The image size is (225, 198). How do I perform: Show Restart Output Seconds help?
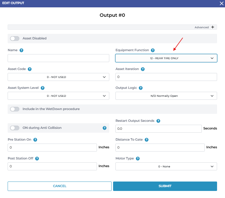pos(158,121)
